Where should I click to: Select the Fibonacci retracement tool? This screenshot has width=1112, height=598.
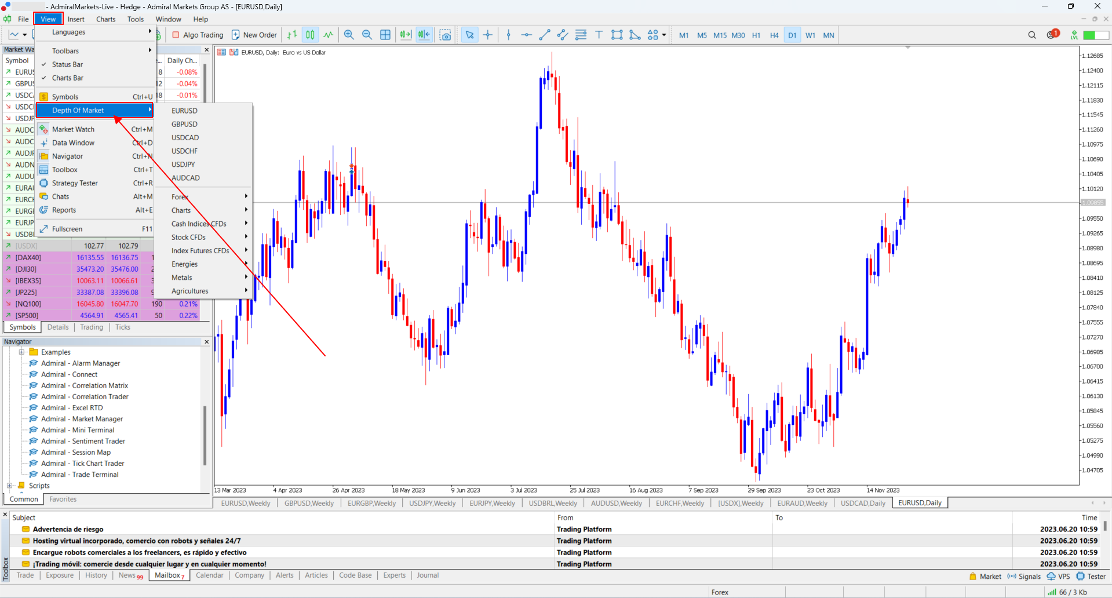[x=581, y=35]
